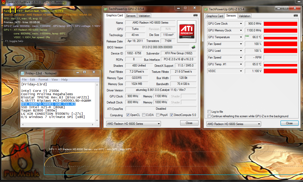Viewport: 303px width, 182px height.
Task: Click the 66.0 °C GPU Temperature value
Action: tap(253, 37)
